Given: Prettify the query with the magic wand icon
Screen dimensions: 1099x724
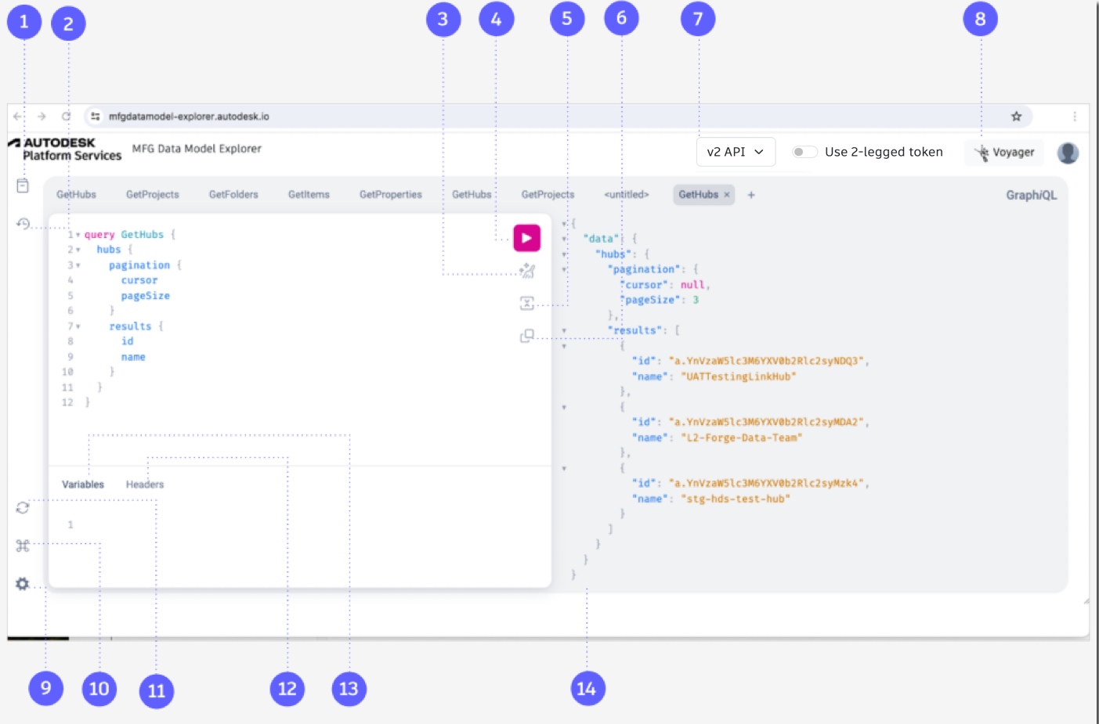Looking at the screenshot, I should (x=527, y=272).
